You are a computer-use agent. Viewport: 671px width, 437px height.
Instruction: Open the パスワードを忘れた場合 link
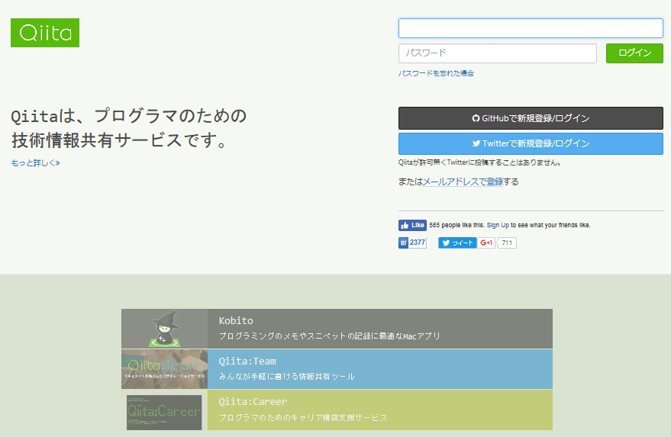click(436, 73)
